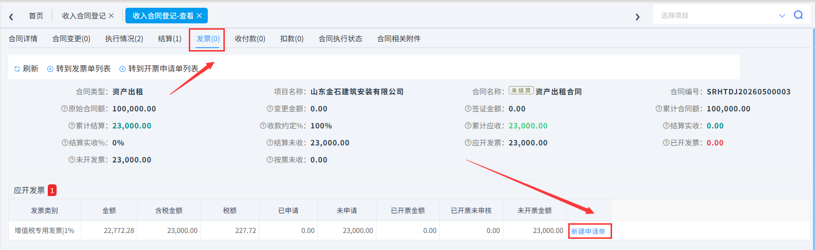Click help icon beside 已开发票

coord(666,143)
